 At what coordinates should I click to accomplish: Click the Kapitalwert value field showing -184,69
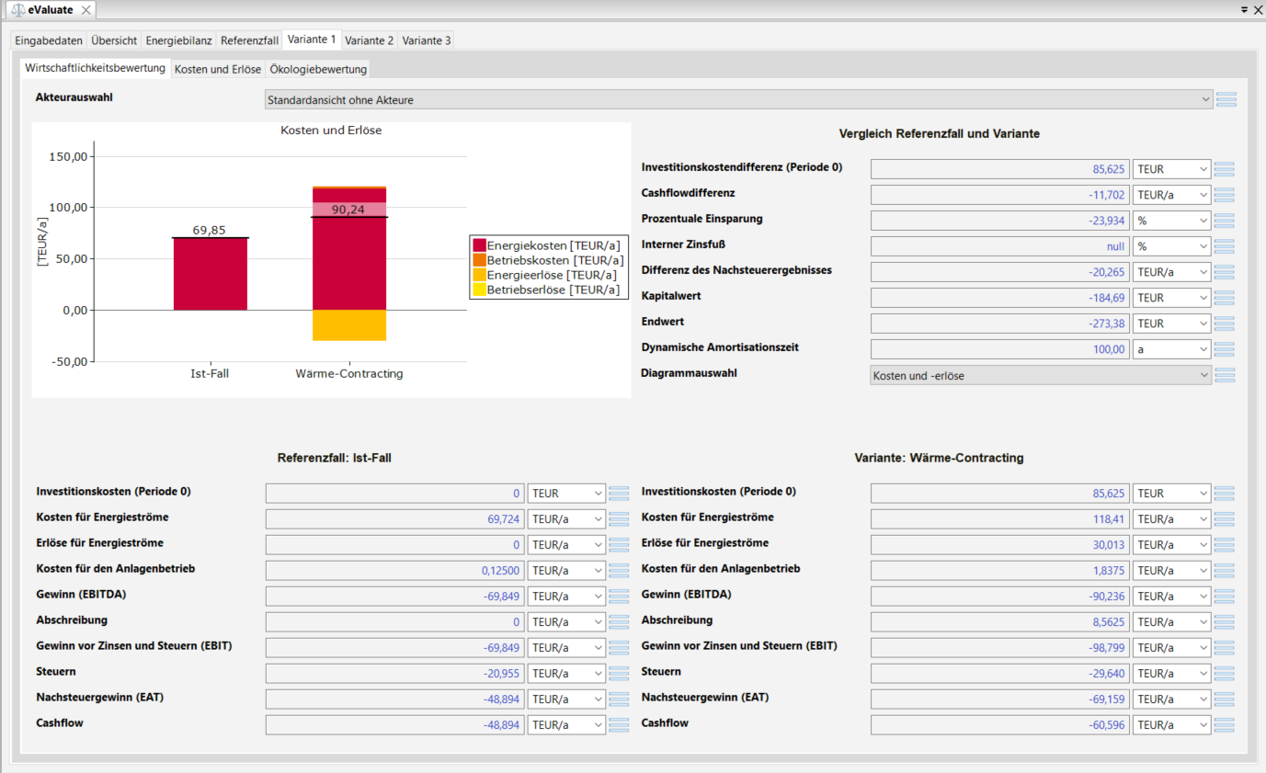point(1000,298)
